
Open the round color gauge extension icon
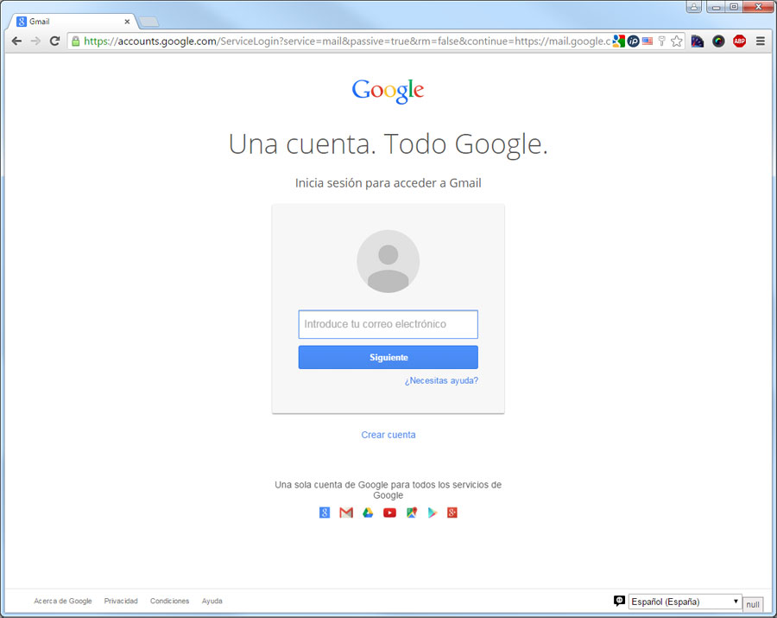point(718,41)
